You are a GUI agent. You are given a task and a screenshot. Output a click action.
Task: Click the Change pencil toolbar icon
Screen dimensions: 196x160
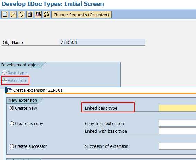[13, 15]
